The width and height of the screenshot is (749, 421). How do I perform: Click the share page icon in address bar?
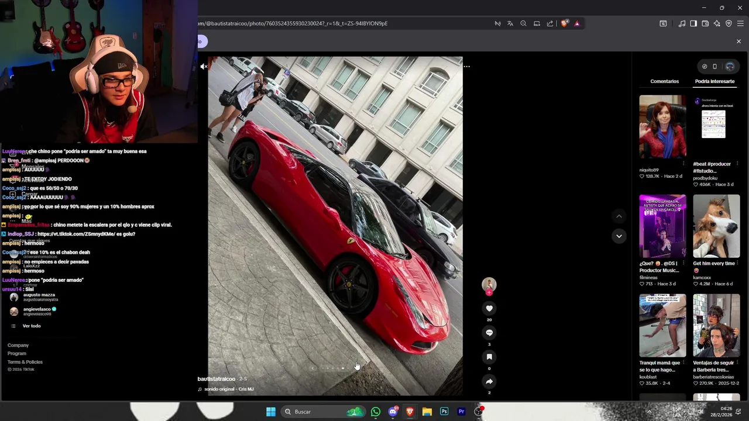[x=550, y=23]
